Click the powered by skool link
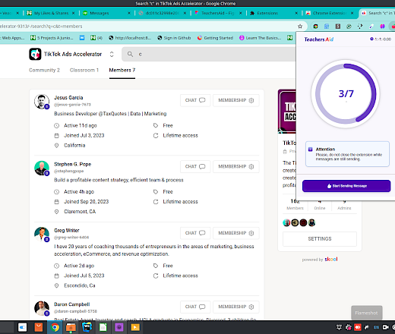The height and width of the screenshot is (334, 395). tap(320, 260)
